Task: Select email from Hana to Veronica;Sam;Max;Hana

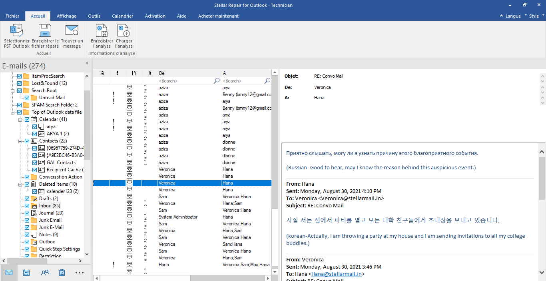Action: pos(182,265)
